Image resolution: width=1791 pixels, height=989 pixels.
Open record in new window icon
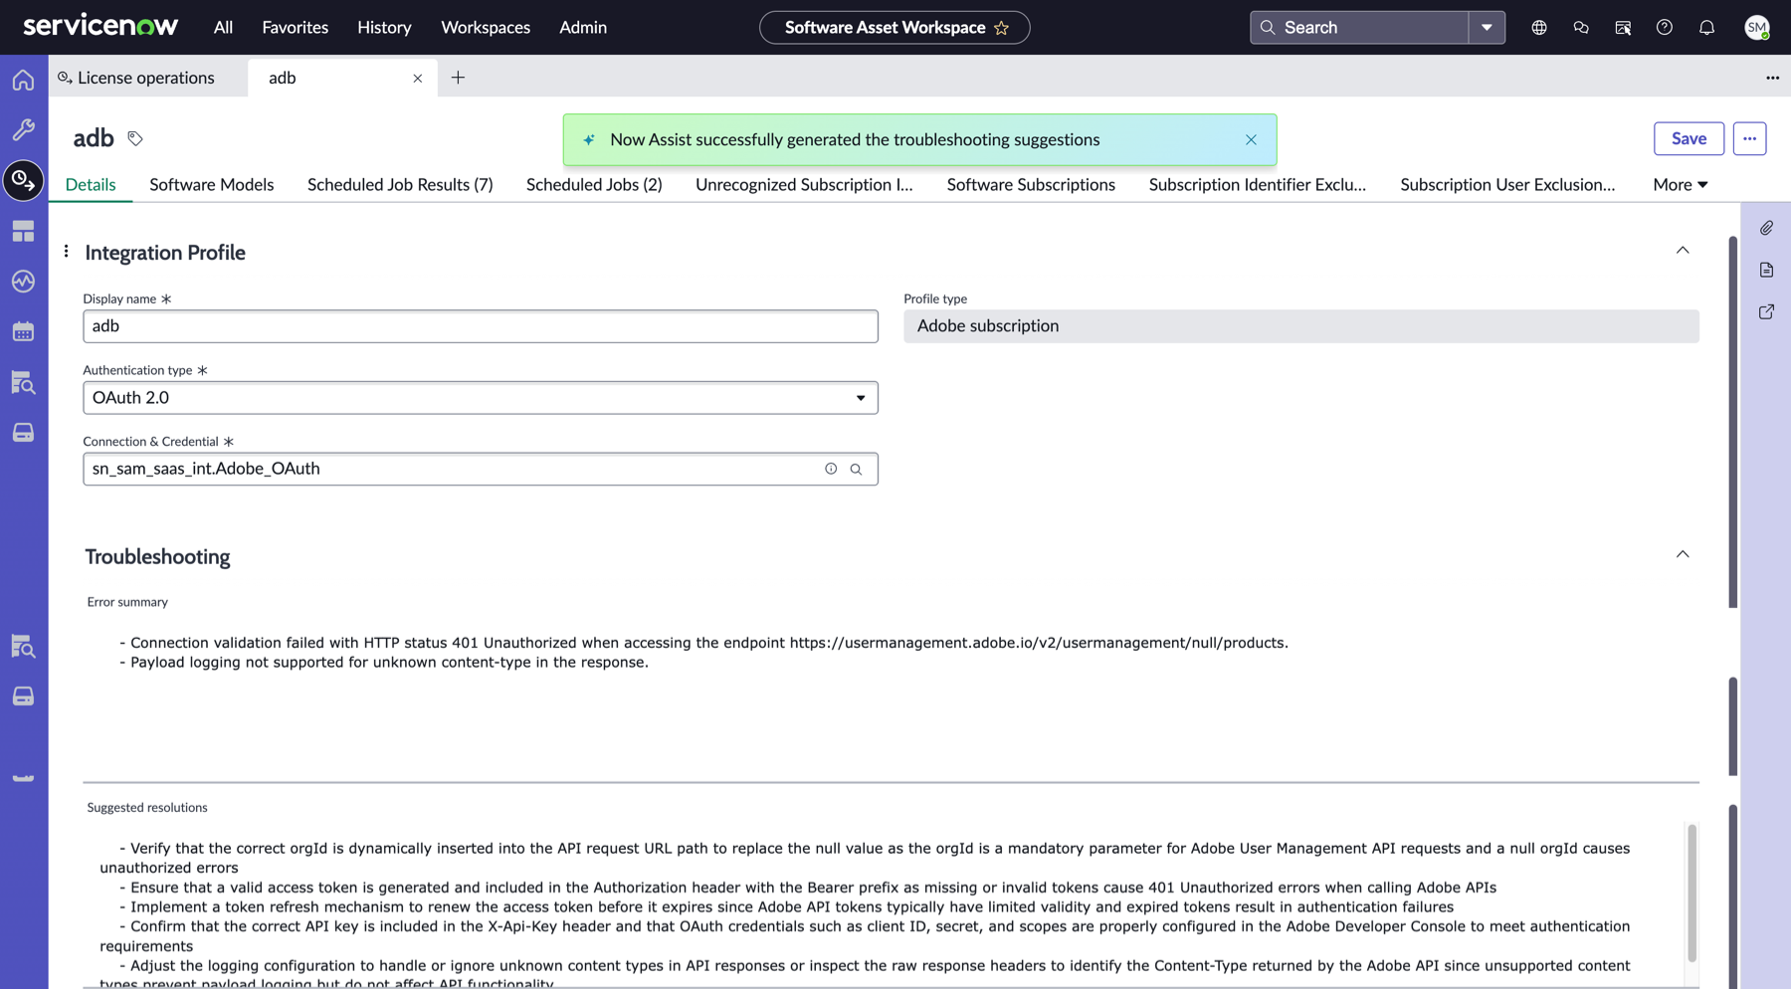[1766, 311]
